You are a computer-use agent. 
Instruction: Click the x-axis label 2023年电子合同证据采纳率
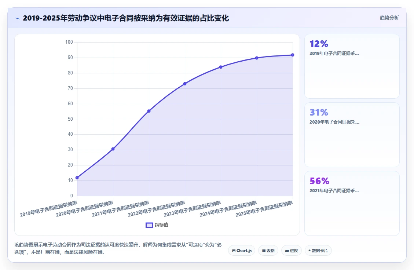coord(192,209)
